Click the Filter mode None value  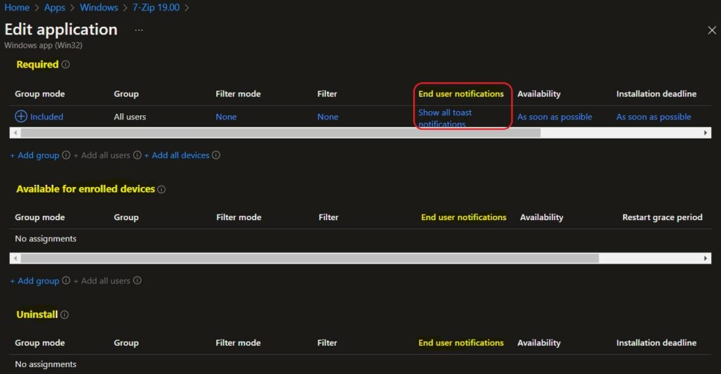[x=226, y=117]
